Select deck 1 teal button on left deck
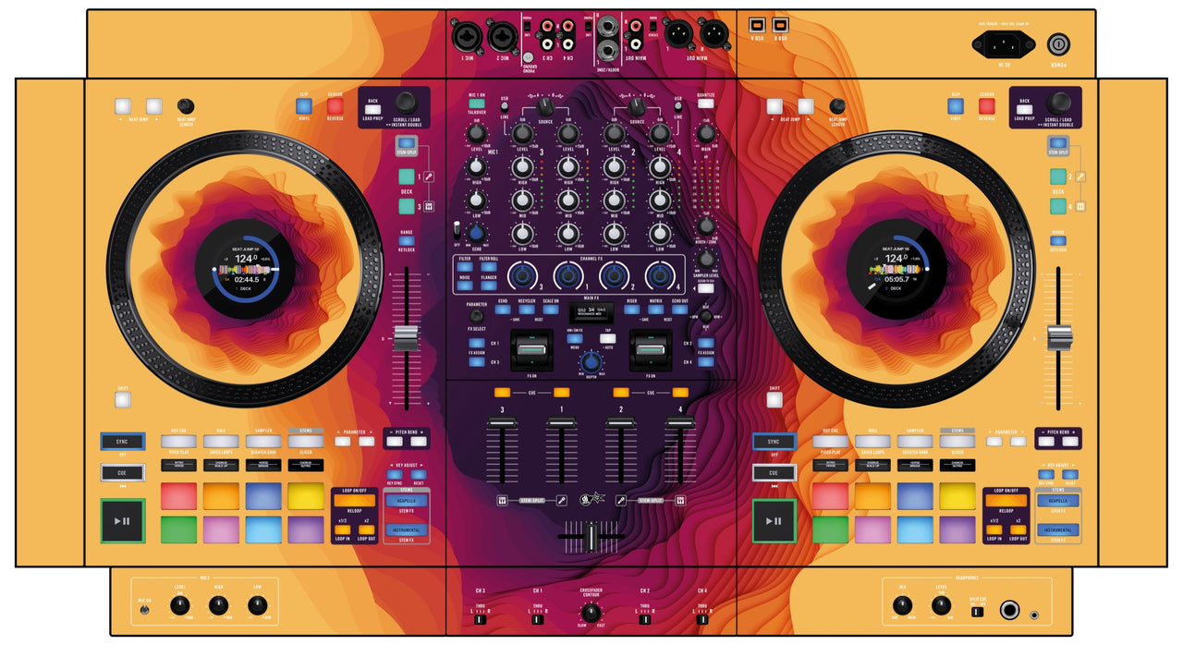 click(x=407, y=176)
